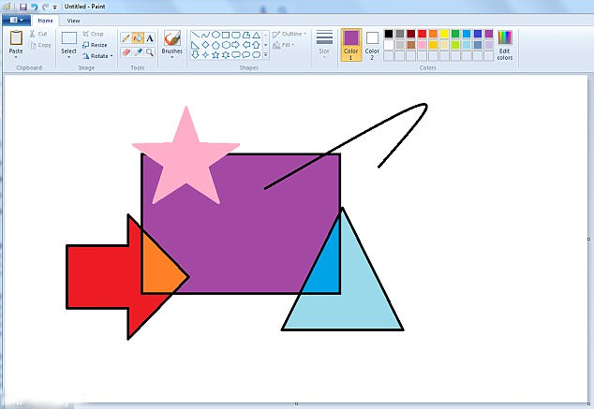594x409 pixels.
Task: Pick the red swatch in the palette
Action: point(422,34)
